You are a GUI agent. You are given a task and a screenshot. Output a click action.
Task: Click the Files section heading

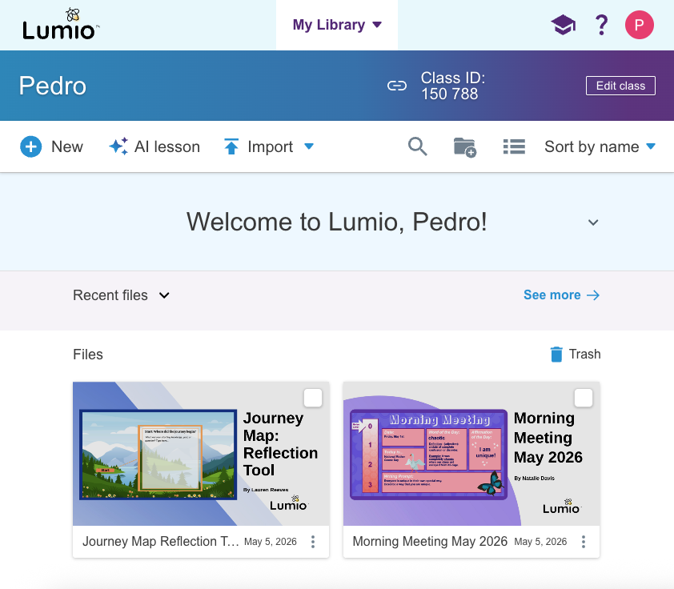[88, 355]
